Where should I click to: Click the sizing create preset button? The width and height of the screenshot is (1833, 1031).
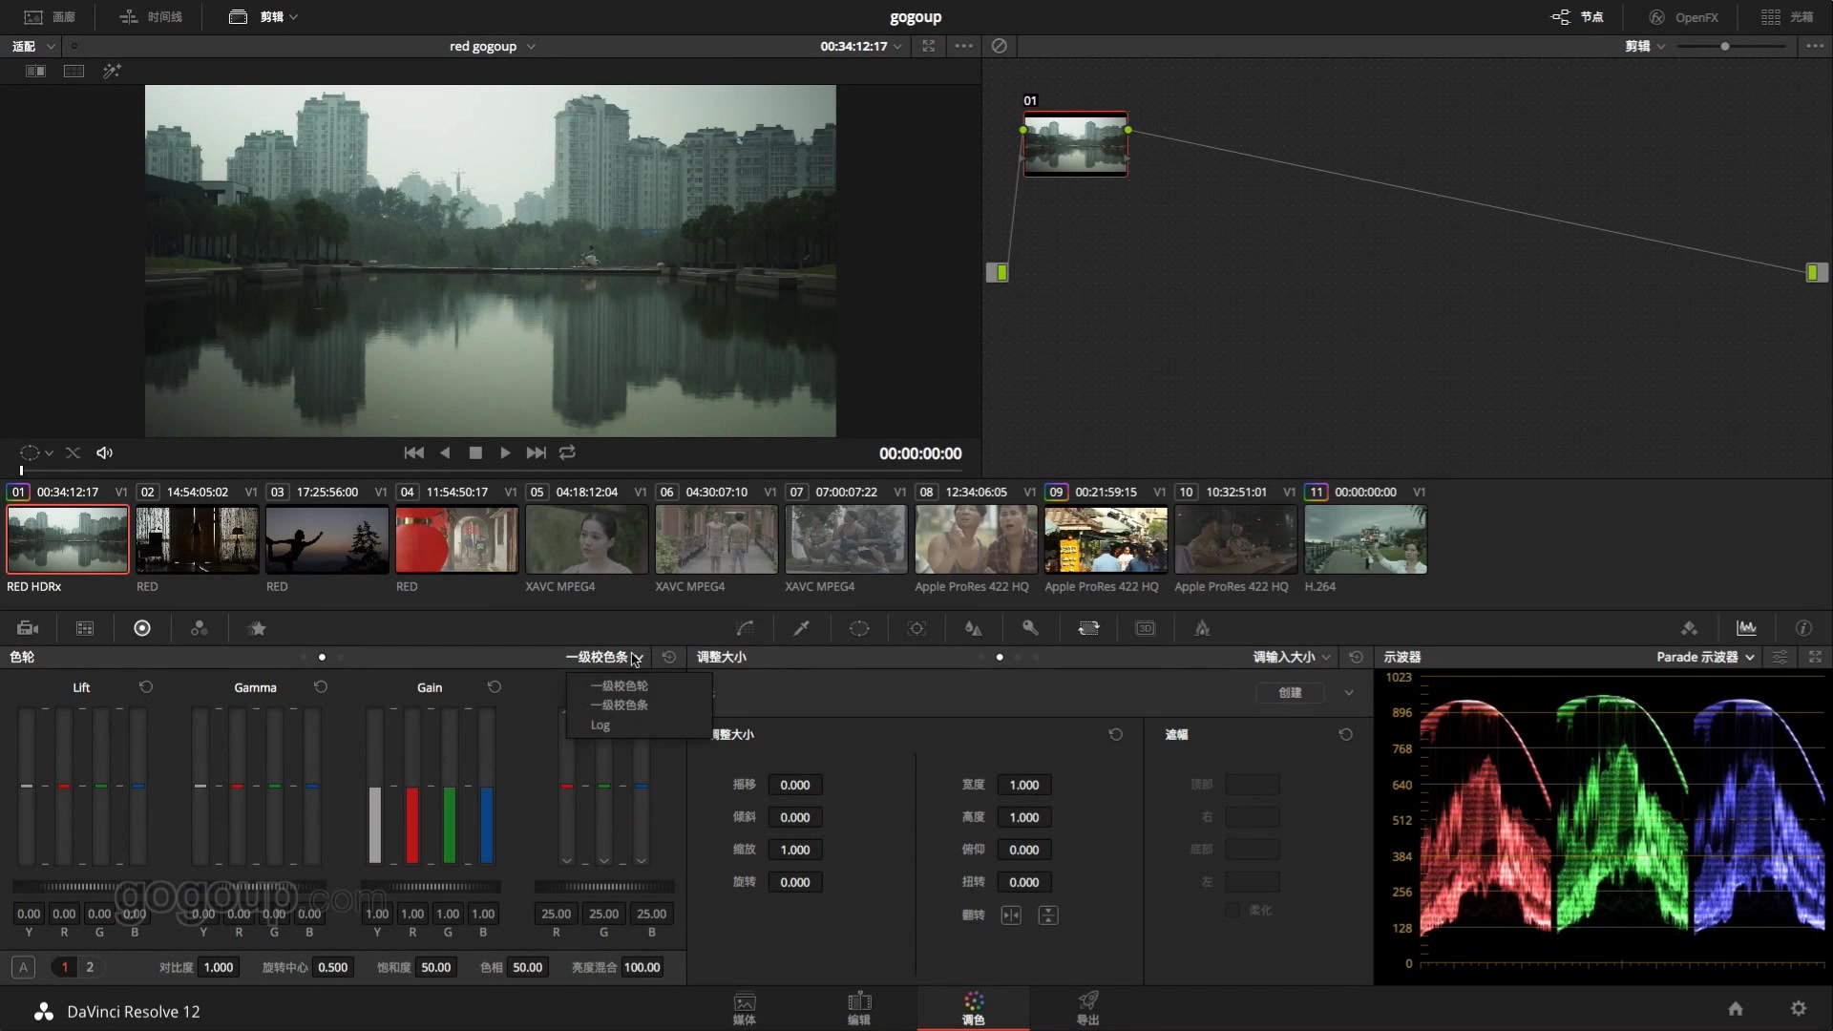coord(1290,693)
